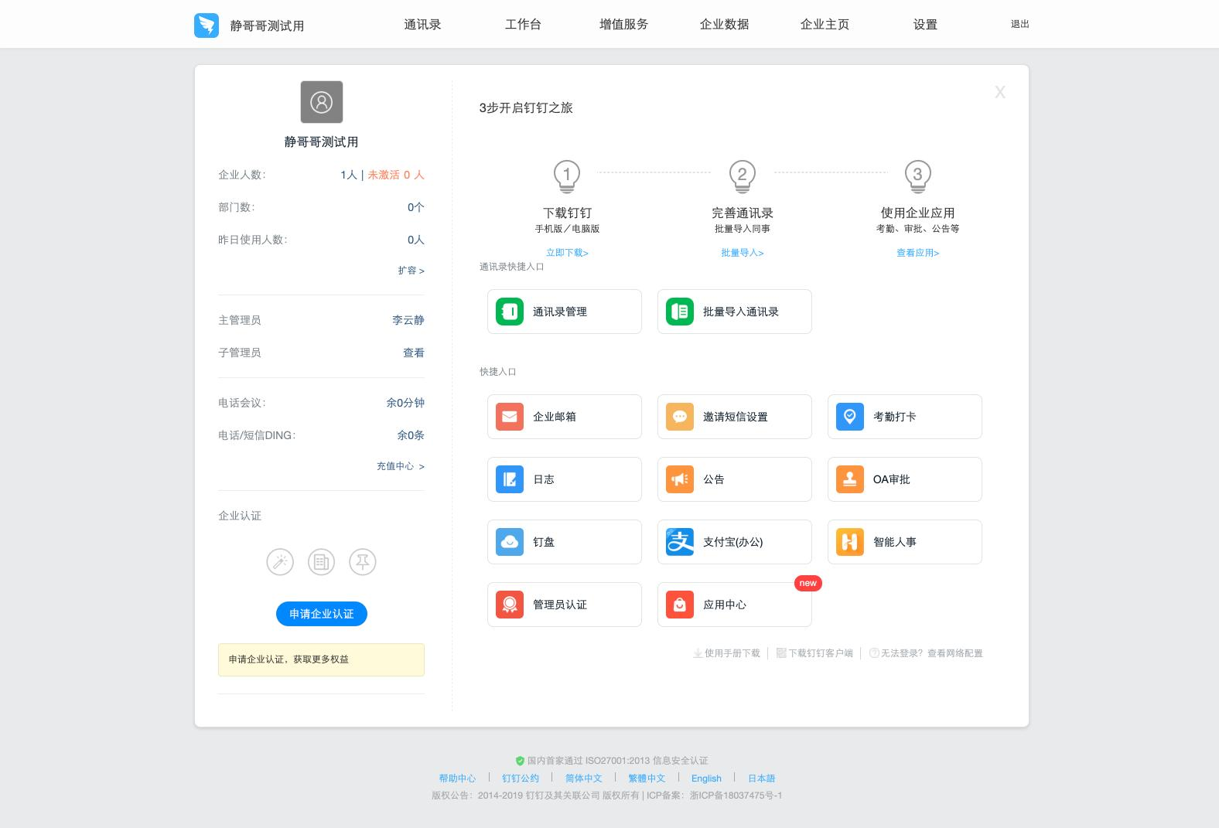Click 批量导入> link
1219x828 pixels.
coord(743,253)
